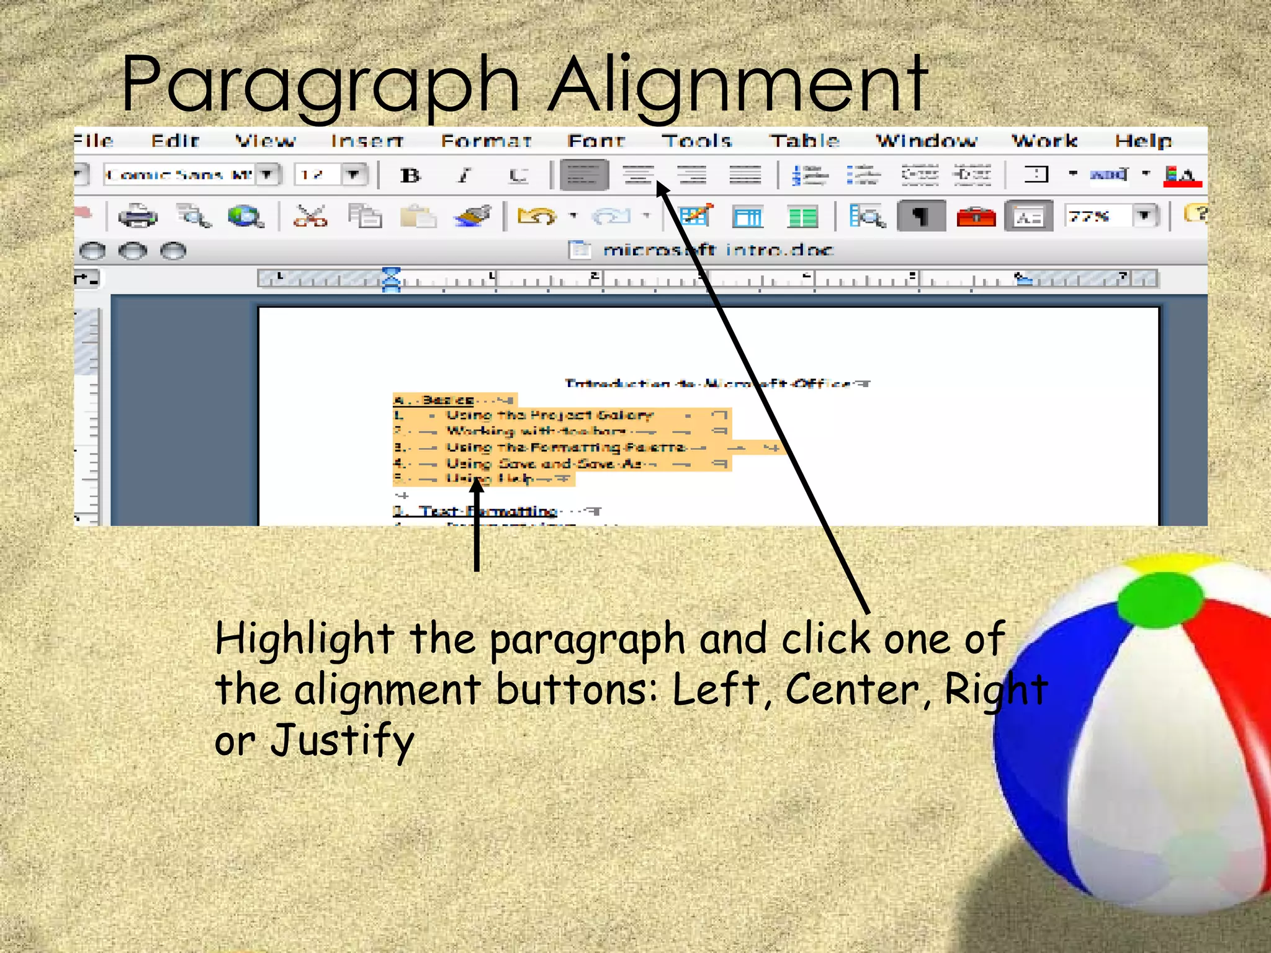Toggle the Formatting Palette button
The width and height of the screenshot is (1271, 953).
coord(1029,216)
